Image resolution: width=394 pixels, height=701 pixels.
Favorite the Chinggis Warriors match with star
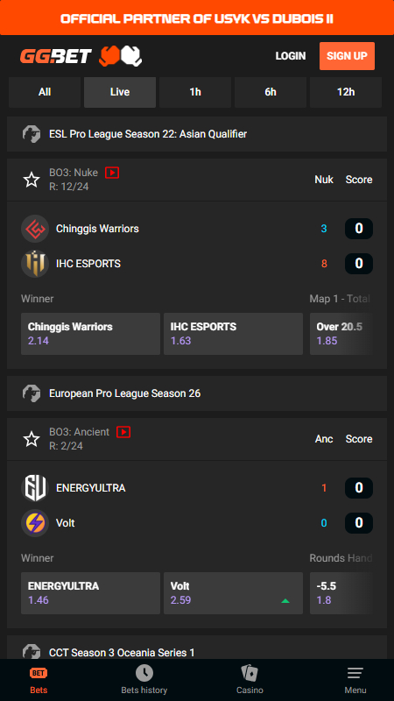point(32,180)
